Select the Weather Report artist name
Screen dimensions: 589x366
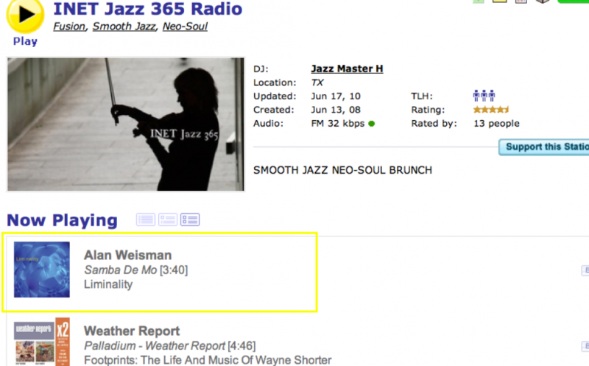click(x=132, y=331)
